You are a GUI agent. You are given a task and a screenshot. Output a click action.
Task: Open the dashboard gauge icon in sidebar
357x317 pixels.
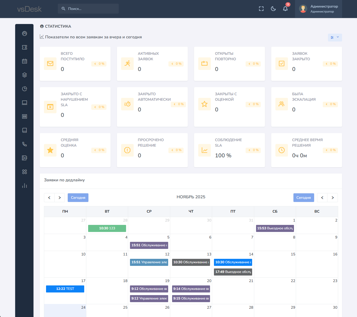pos(25,33)
